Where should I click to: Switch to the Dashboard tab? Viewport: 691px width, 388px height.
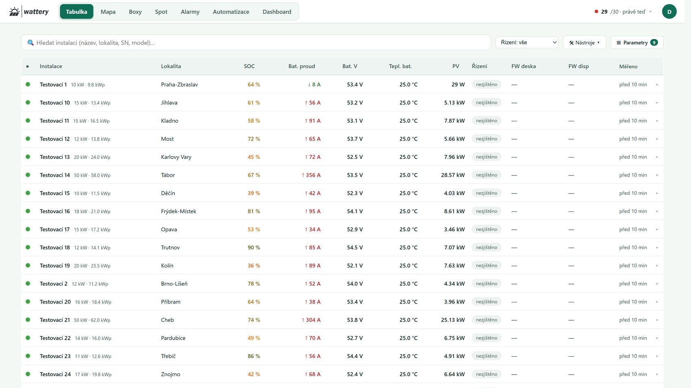(x=277, y=12)
